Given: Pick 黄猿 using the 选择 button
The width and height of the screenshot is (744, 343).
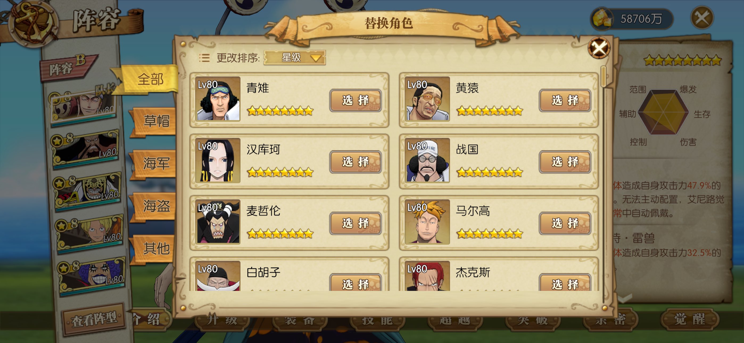Looking at the screenshot, I should click(565, 101).
